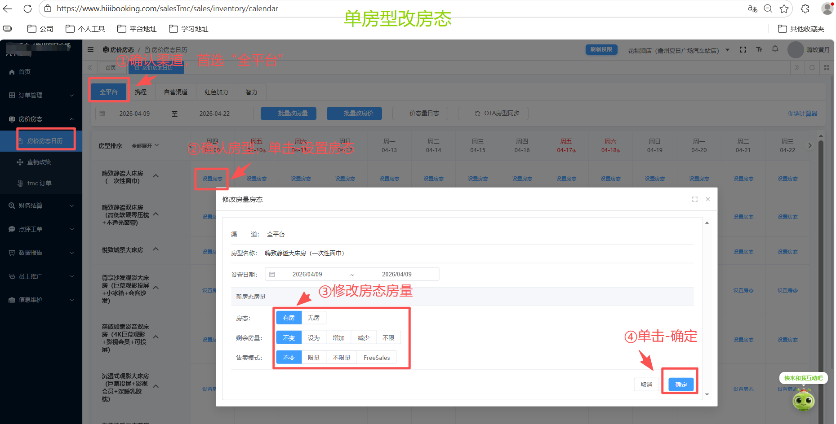Click the refresh icon above the calendar grid
The height and width of the screenshot is (424, 836).
[812, 67]
